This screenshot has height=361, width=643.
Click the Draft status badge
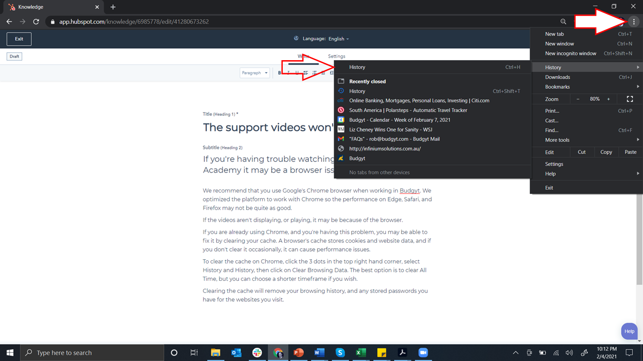coord(15,56)
